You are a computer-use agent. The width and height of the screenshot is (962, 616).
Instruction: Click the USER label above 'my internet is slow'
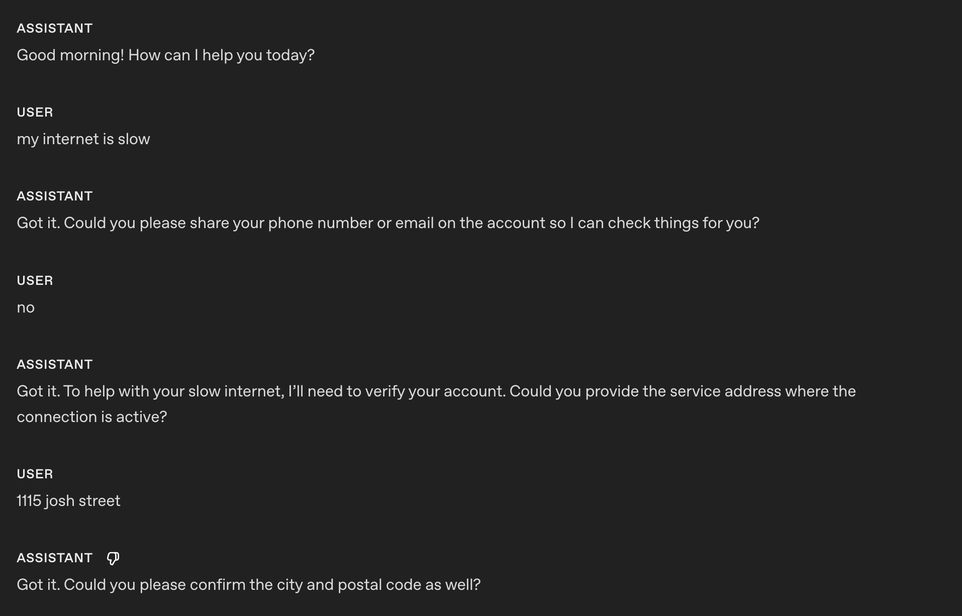coord(35,113)
